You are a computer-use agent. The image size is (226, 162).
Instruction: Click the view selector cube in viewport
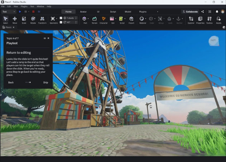[214, 41]
